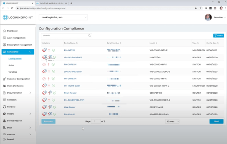Open a new browser tab

tap(71, 3)
